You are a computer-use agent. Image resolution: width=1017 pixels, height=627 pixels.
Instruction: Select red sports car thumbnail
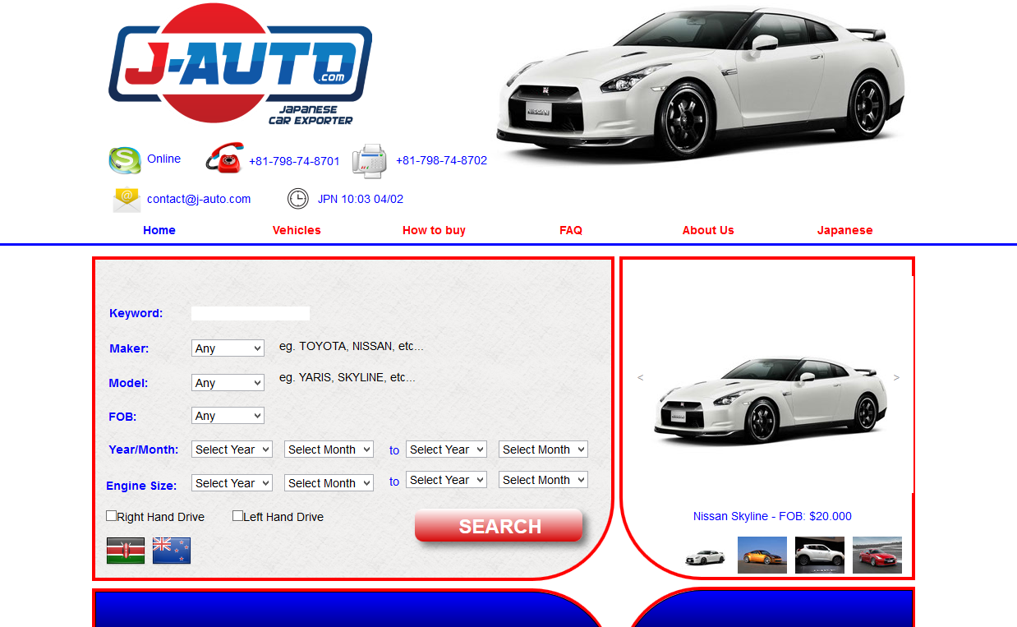tap(877, 556)
